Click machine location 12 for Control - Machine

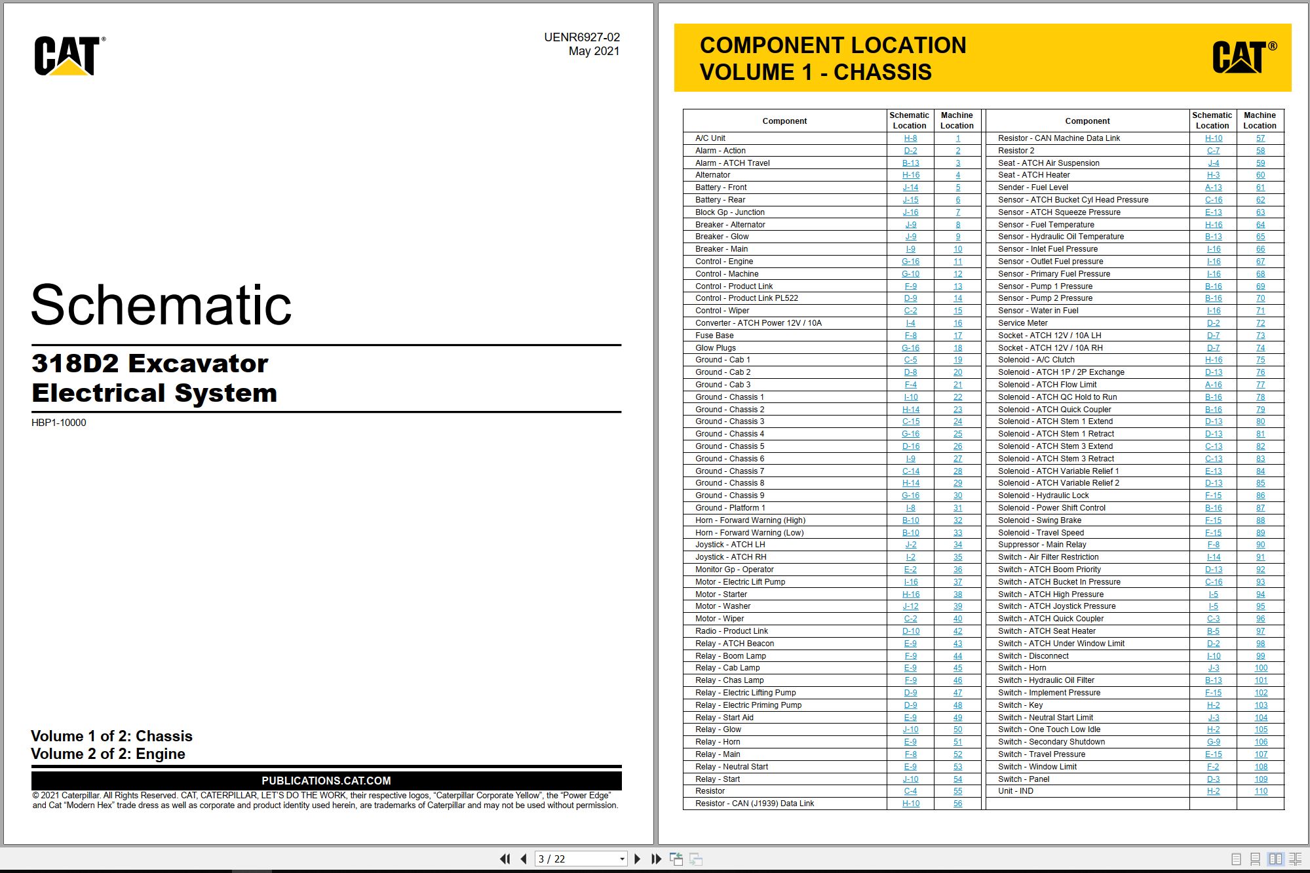tap(957, 274)
